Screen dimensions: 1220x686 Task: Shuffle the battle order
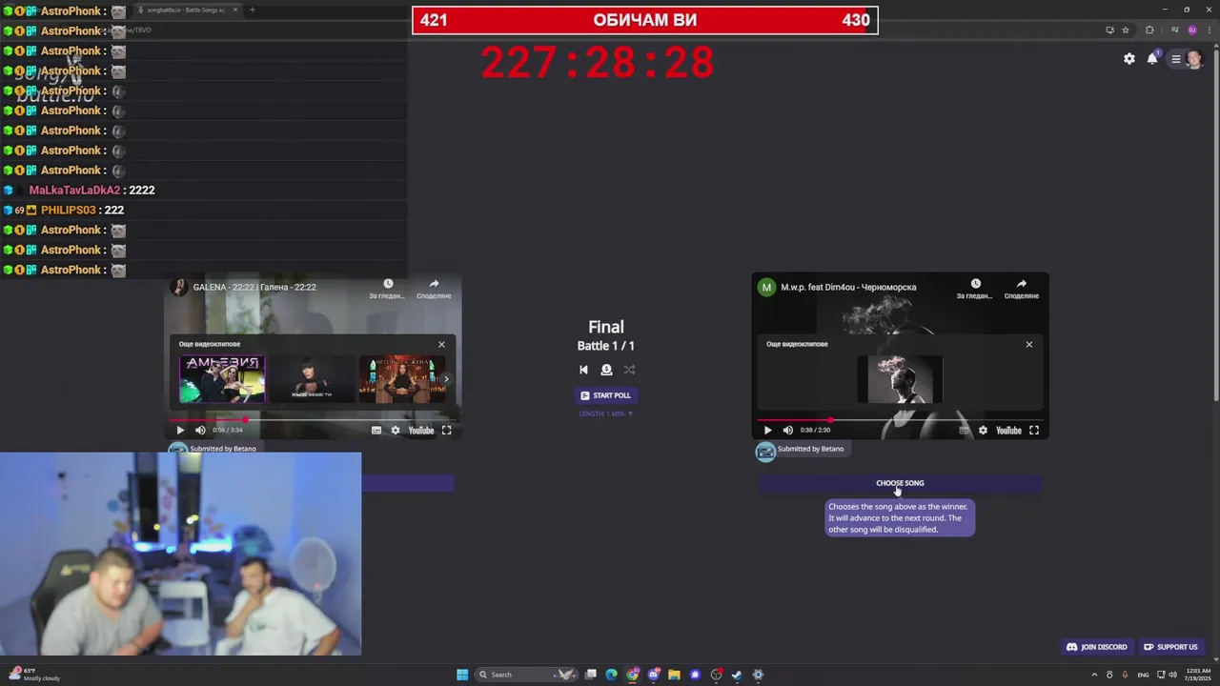coord(629,370)
